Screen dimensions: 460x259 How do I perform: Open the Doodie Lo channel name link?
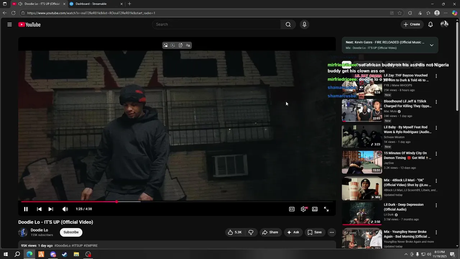[x=40, y=230]
